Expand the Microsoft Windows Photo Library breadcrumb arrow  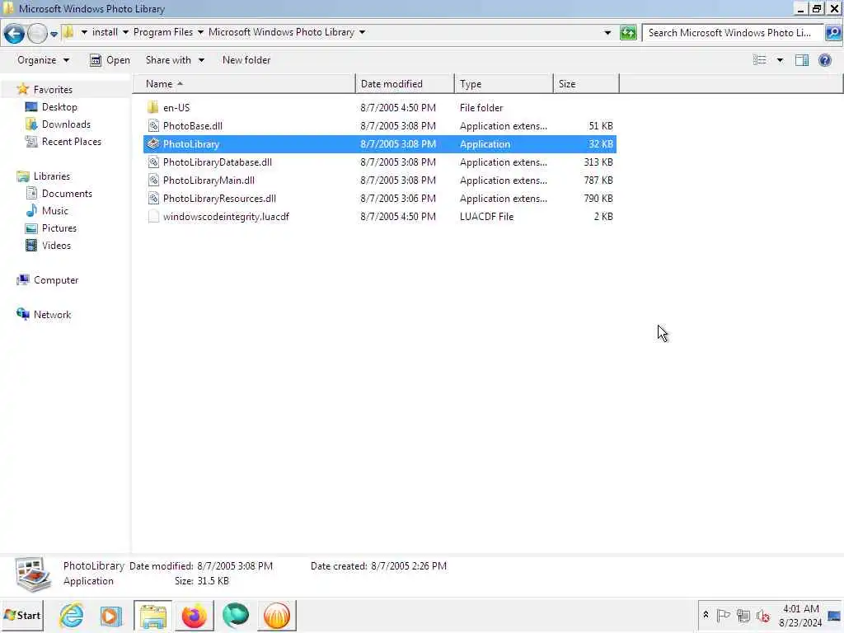click(x=363, y=32)
